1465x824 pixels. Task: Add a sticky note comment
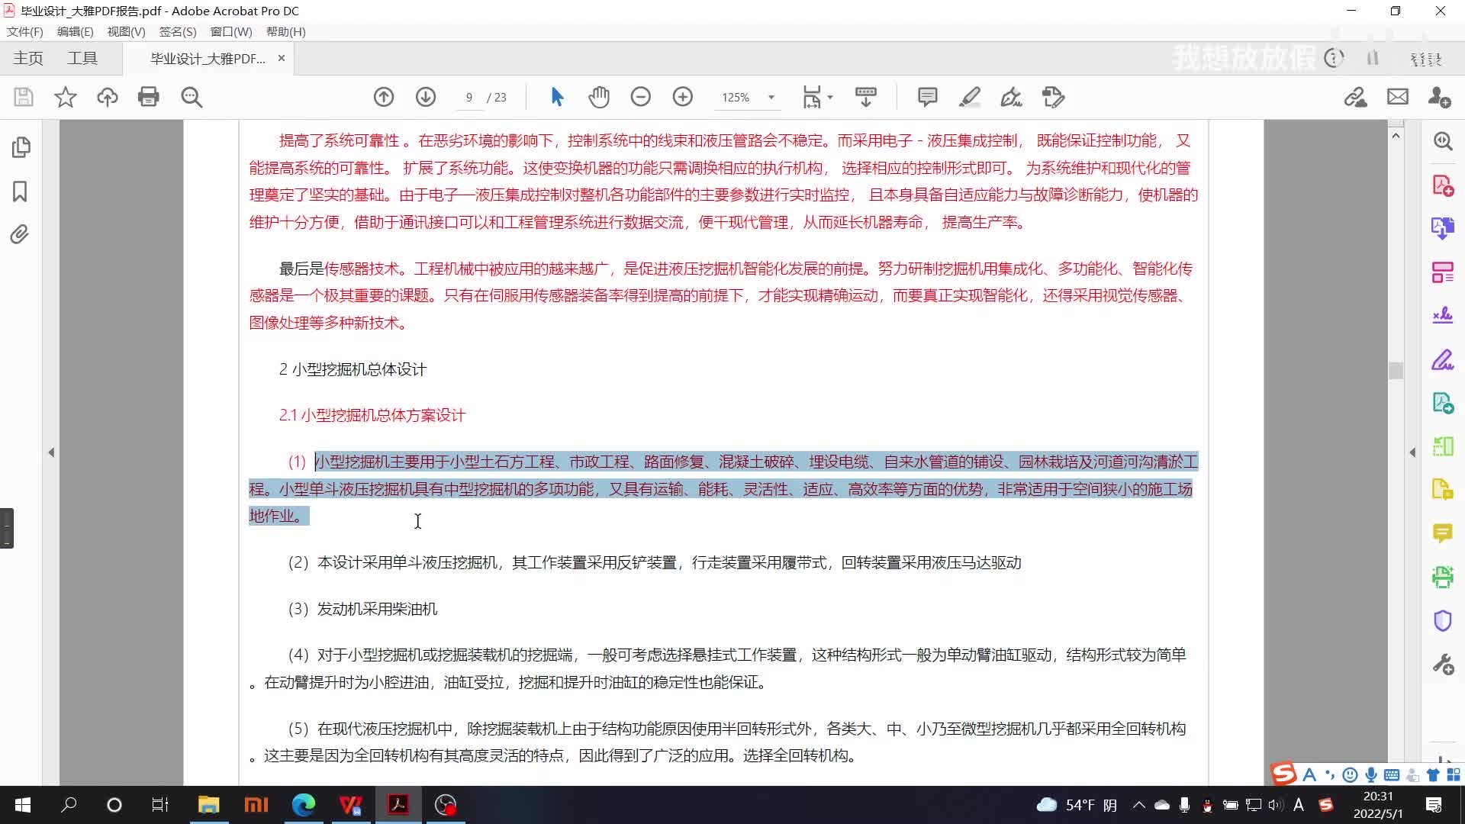click(927, 97)
